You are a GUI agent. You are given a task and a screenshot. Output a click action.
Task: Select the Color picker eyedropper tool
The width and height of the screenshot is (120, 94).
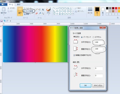(40, 13)
